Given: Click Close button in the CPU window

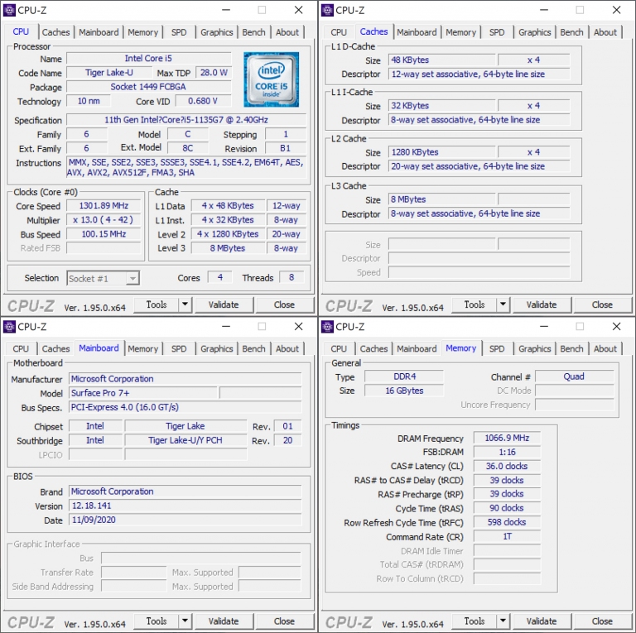Looking at the screenshot, I should [x=284, y=305].
